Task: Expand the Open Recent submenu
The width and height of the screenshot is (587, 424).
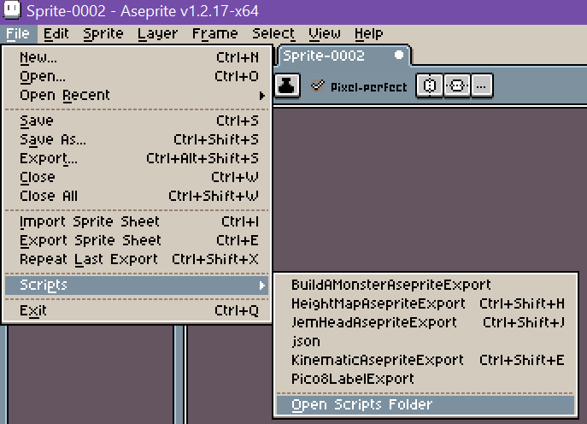Action: tap(137, 95)
